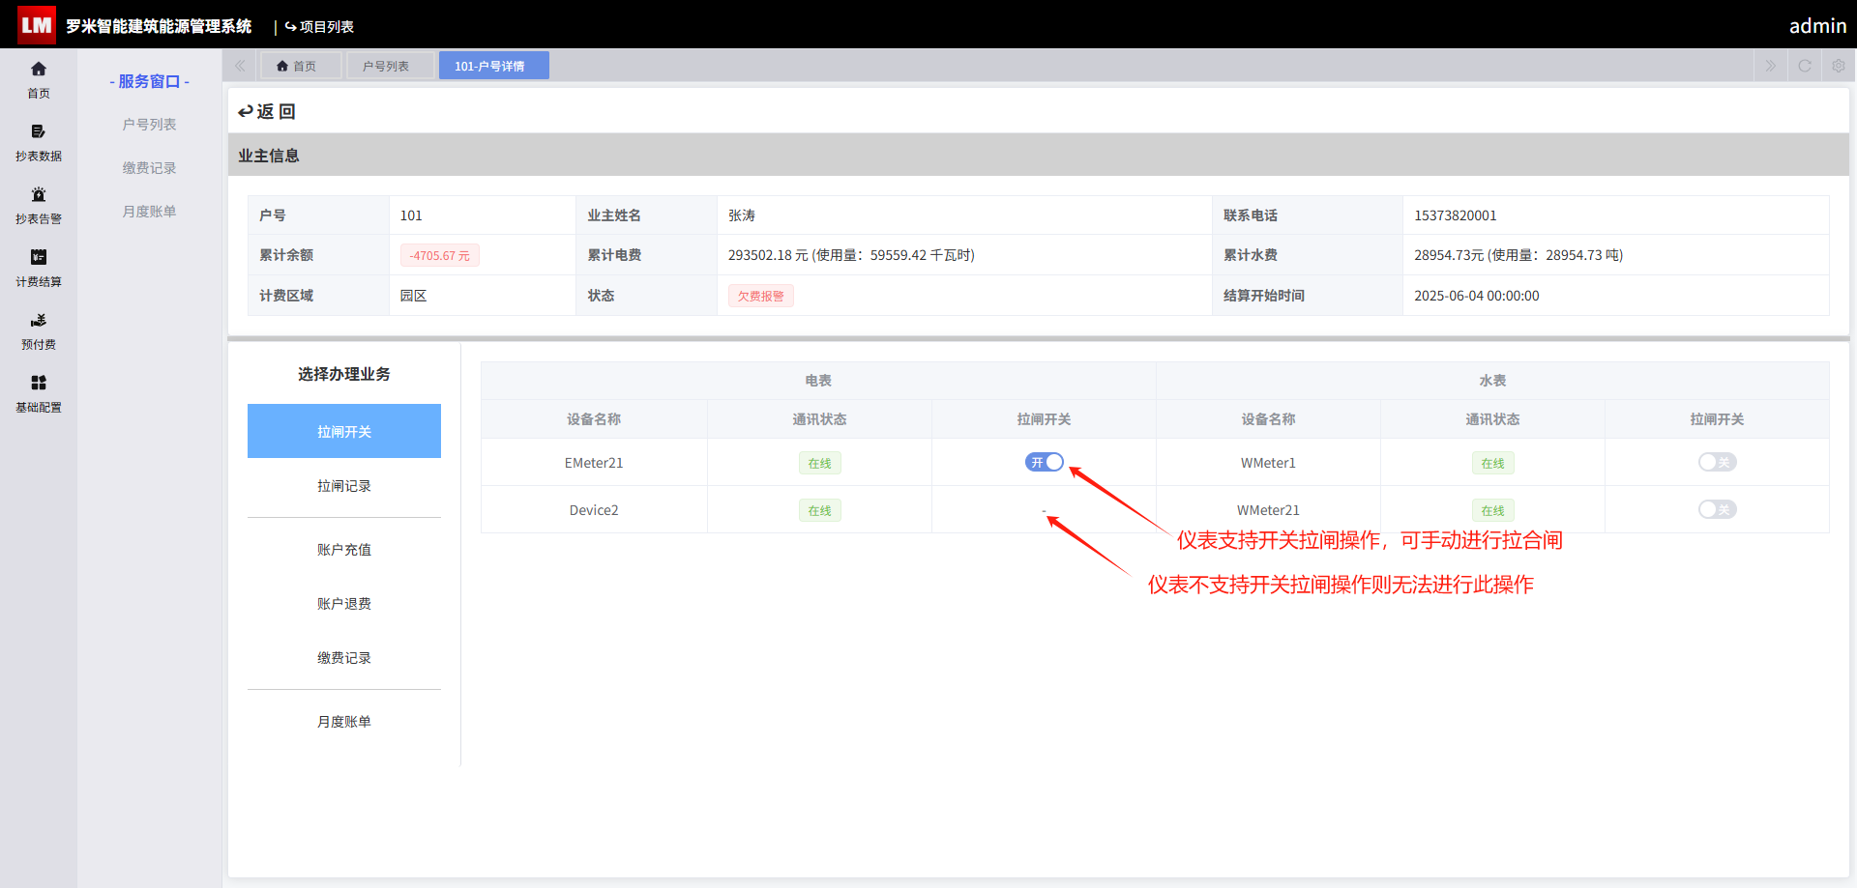Click the owner name 张涛
Viewport: 1857px width, 888px height.
click(x=742, y=215)
